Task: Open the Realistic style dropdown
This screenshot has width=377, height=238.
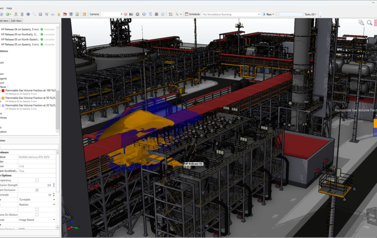Action: tap(54, 205)
